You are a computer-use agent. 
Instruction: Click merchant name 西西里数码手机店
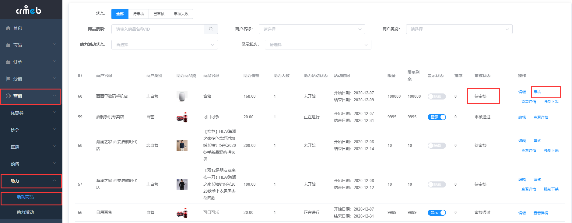[112, 96]
